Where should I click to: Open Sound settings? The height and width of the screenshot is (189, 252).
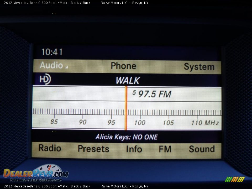coord(202,149)
